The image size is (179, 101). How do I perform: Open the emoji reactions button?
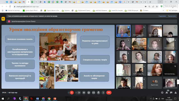pos(89,93)
